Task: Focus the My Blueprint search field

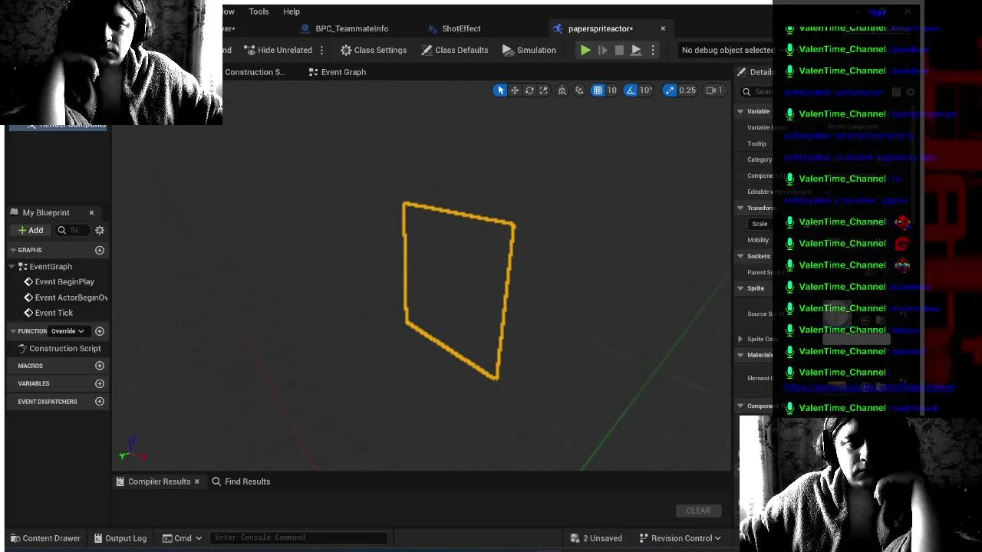Action: 74,230
